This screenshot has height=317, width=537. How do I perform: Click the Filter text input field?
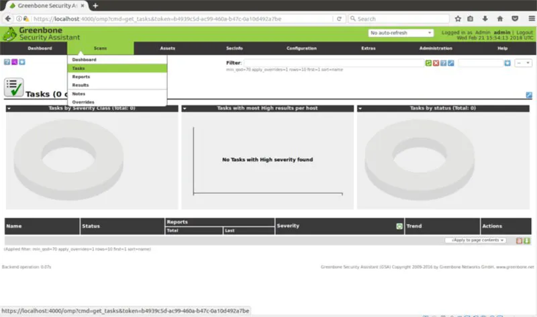pyautogui.click(x=334, y=63)
